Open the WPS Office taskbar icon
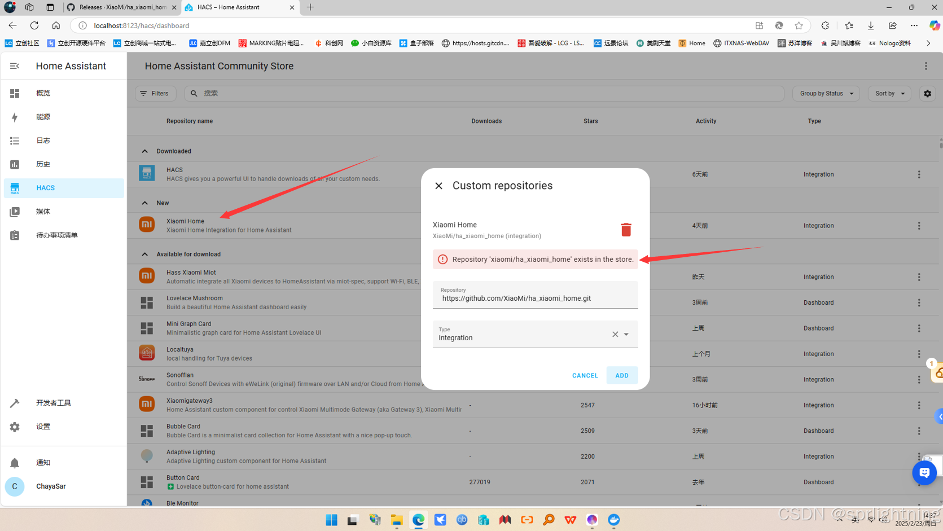943x531 pixels. coord(571,520)
